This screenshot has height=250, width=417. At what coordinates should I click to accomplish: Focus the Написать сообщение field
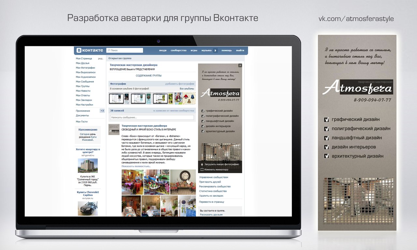[x=152, y=117]
